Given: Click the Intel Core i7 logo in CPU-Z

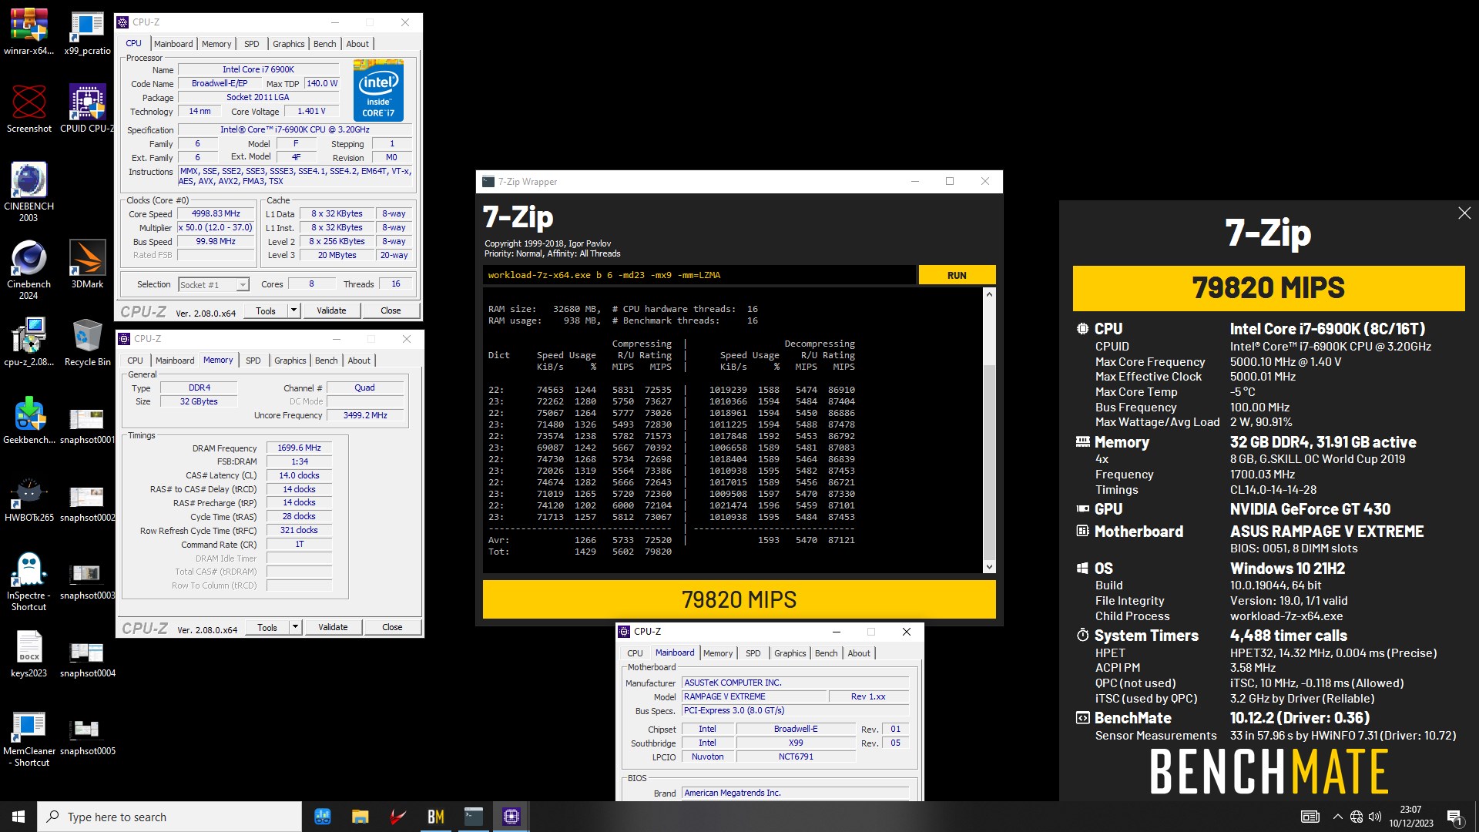Looking at the screenshot, I should tap(378, 91).
